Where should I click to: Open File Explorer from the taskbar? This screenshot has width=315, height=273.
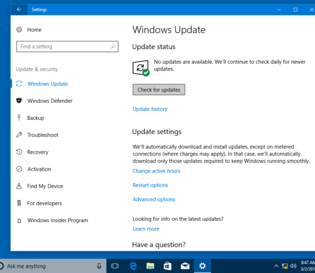150,266
